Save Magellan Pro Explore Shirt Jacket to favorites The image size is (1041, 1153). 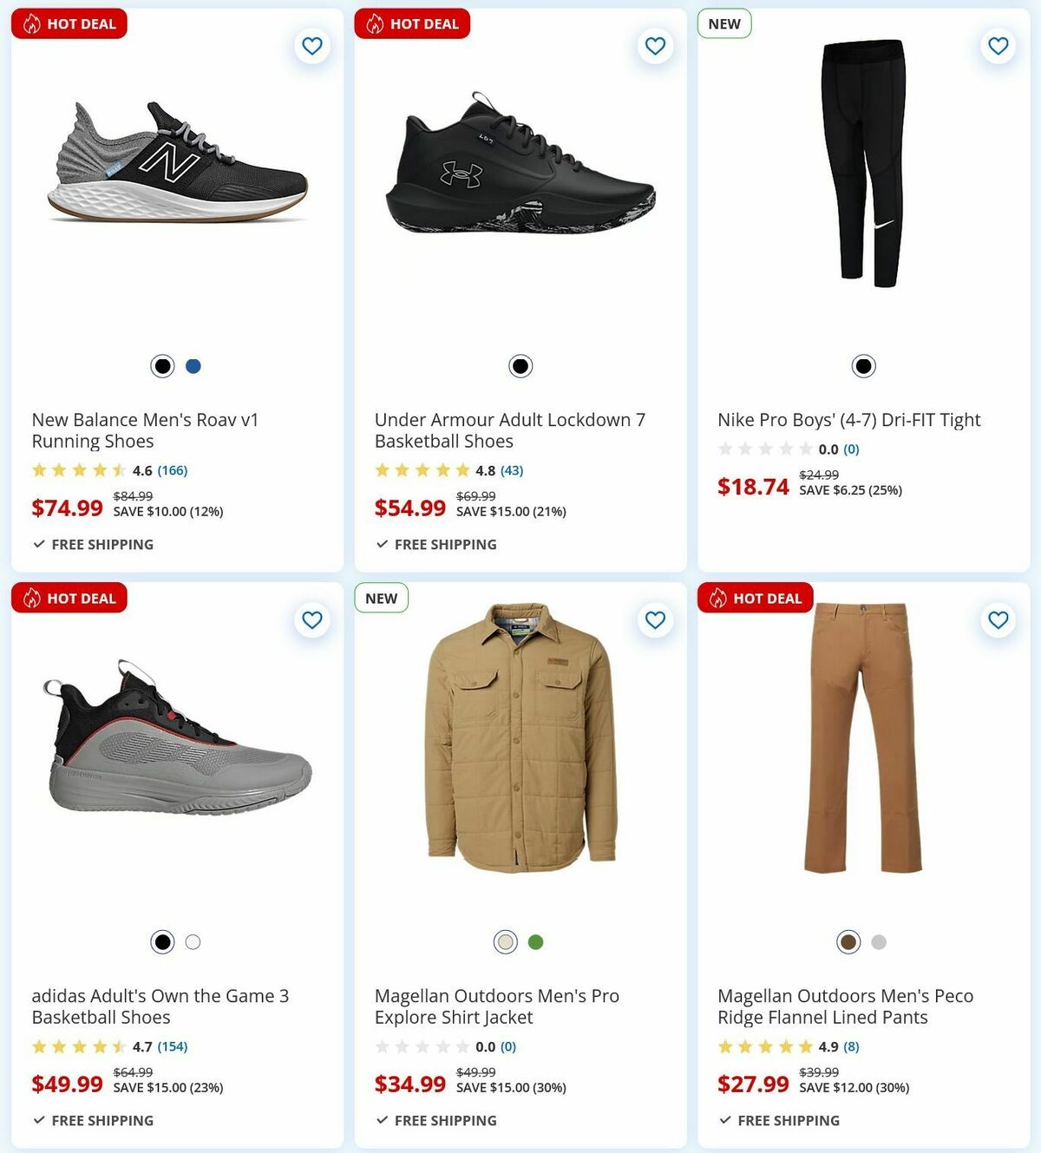coord(654,621)
